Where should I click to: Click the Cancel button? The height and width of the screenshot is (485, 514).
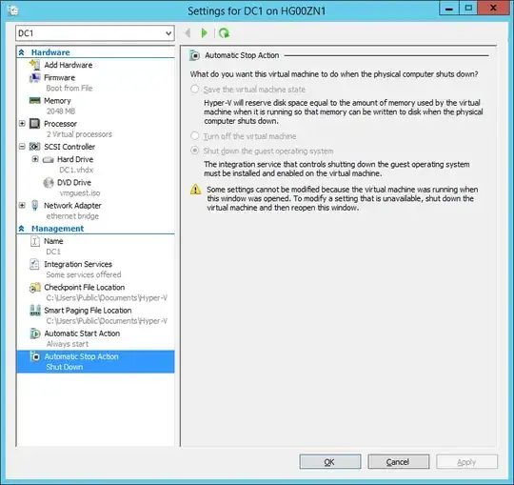(398, 462)
